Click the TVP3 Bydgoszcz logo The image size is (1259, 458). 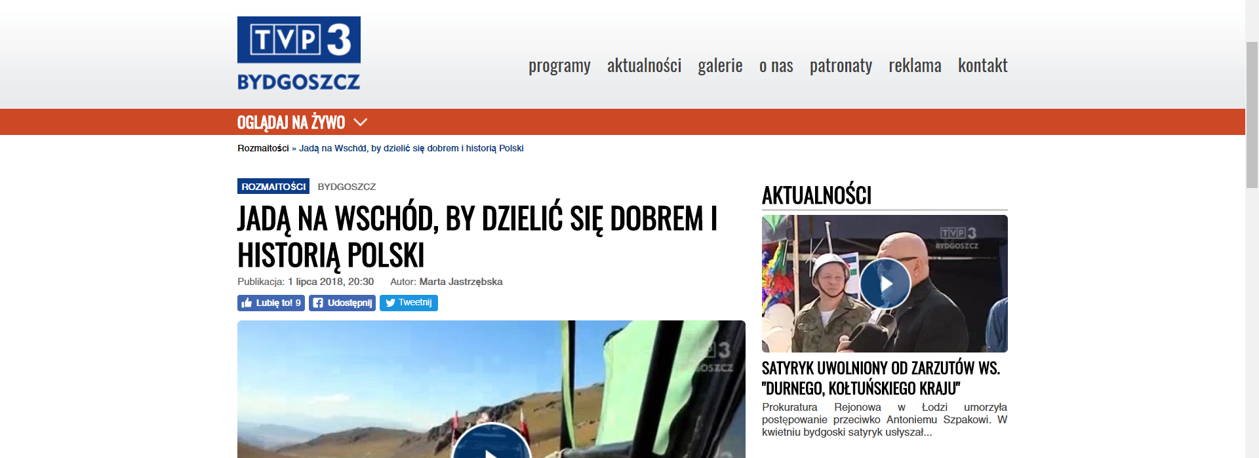298,54
